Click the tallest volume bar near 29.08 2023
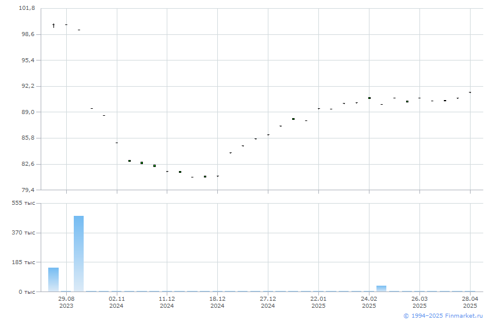This screenshot has width=488, height=320. (79, 254)
